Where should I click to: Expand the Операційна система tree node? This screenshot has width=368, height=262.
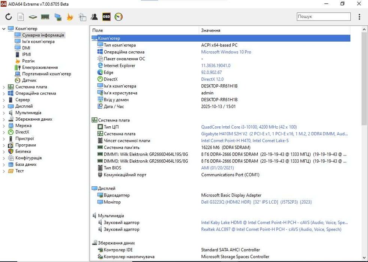4,93
